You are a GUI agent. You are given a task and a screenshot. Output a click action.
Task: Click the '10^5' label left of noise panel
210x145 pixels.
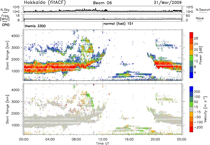pyautogui.click(x=16, y=7)
